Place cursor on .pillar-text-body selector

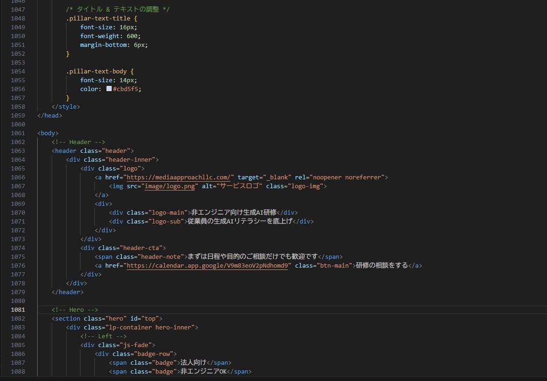(x=96, y=72)
